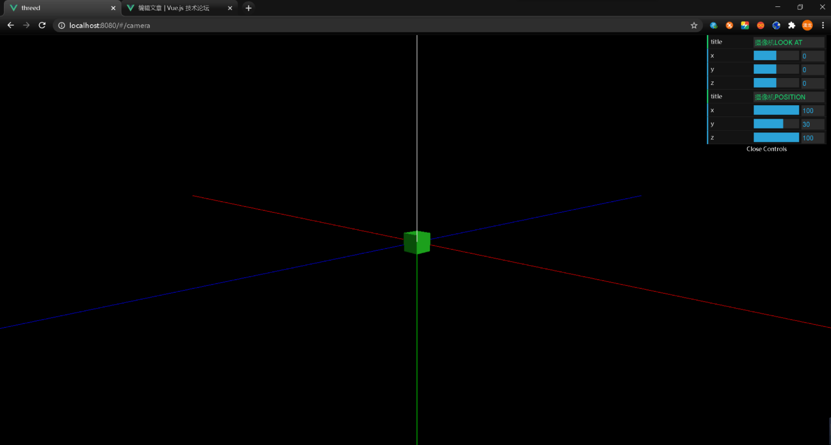Bookmark this page with the star icon
831x445 pixels.
694,25
